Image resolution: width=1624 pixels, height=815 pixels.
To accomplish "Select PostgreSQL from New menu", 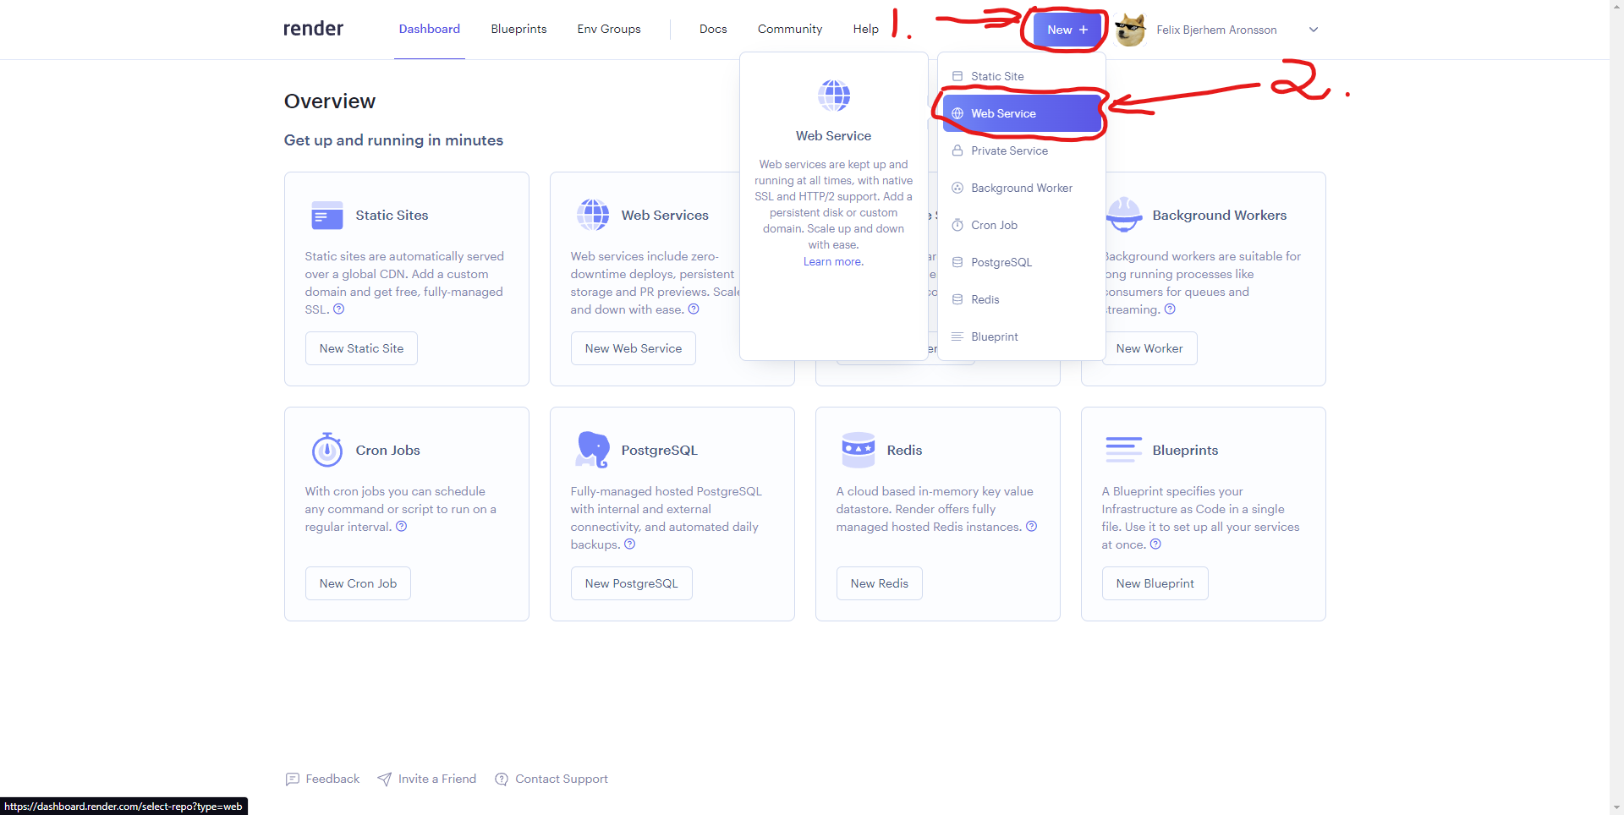I will [x=1022, y=262].
